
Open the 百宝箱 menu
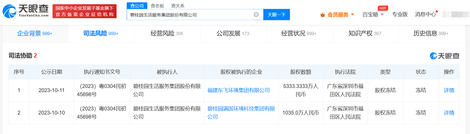click(370, 15)
